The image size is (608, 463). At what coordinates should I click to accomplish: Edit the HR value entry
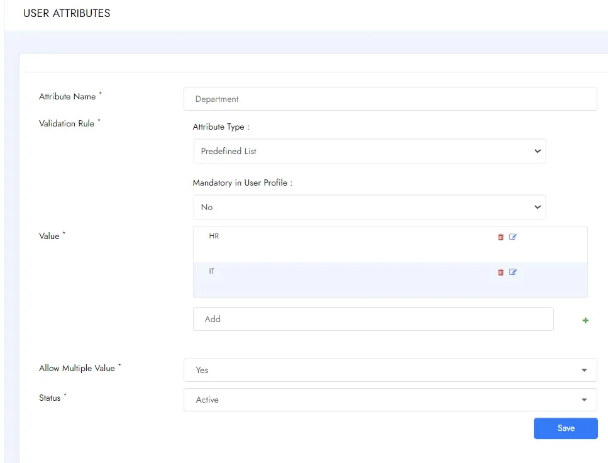pyautogui.click(x=512, y=237)
